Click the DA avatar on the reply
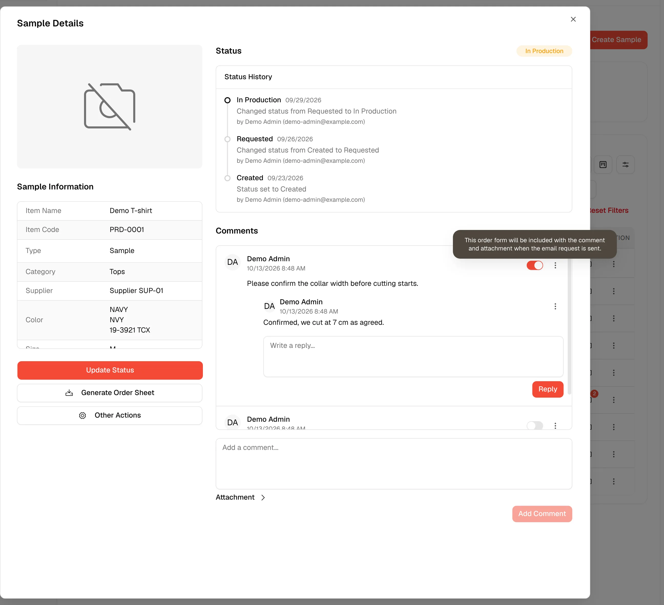 click(x=269, y=306)
